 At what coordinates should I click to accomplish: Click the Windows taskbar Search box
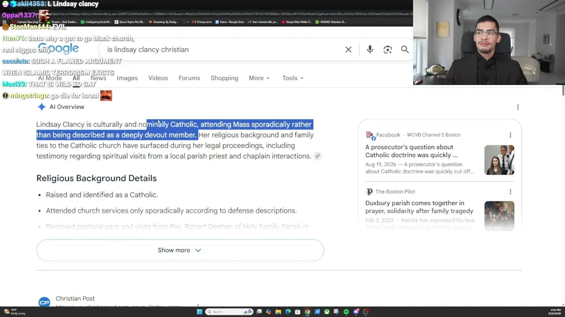click(x=229, y=312)
